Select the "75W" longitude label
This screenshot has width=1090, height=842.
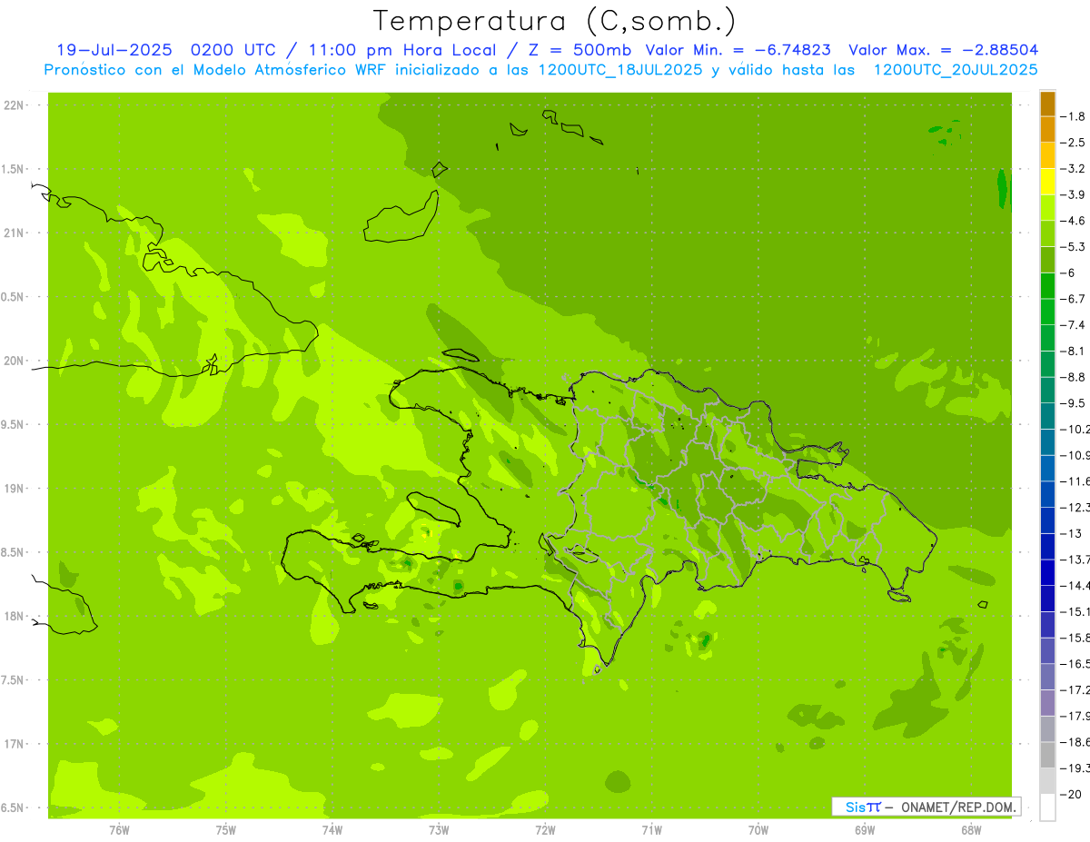point(226,830)
